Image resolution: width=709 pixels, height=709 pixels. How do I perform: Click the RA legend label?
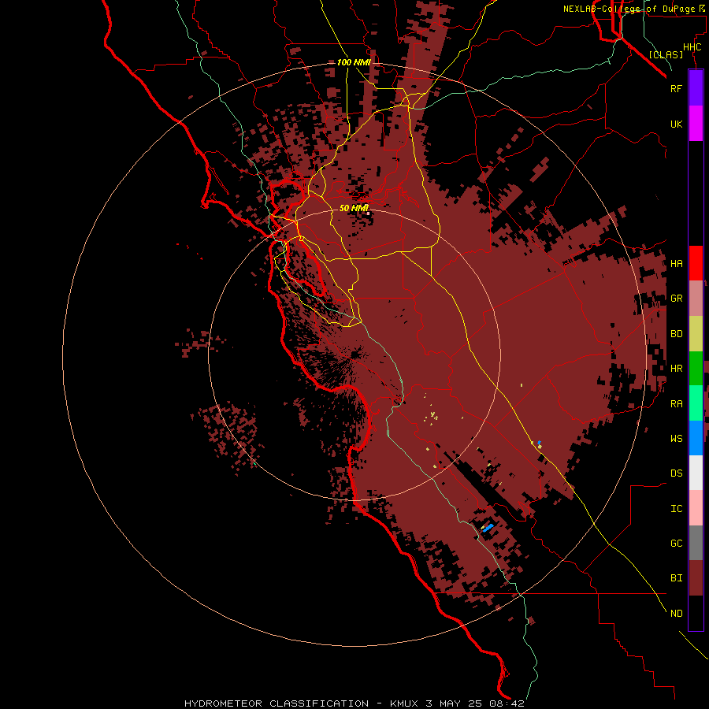click(676, 404)
